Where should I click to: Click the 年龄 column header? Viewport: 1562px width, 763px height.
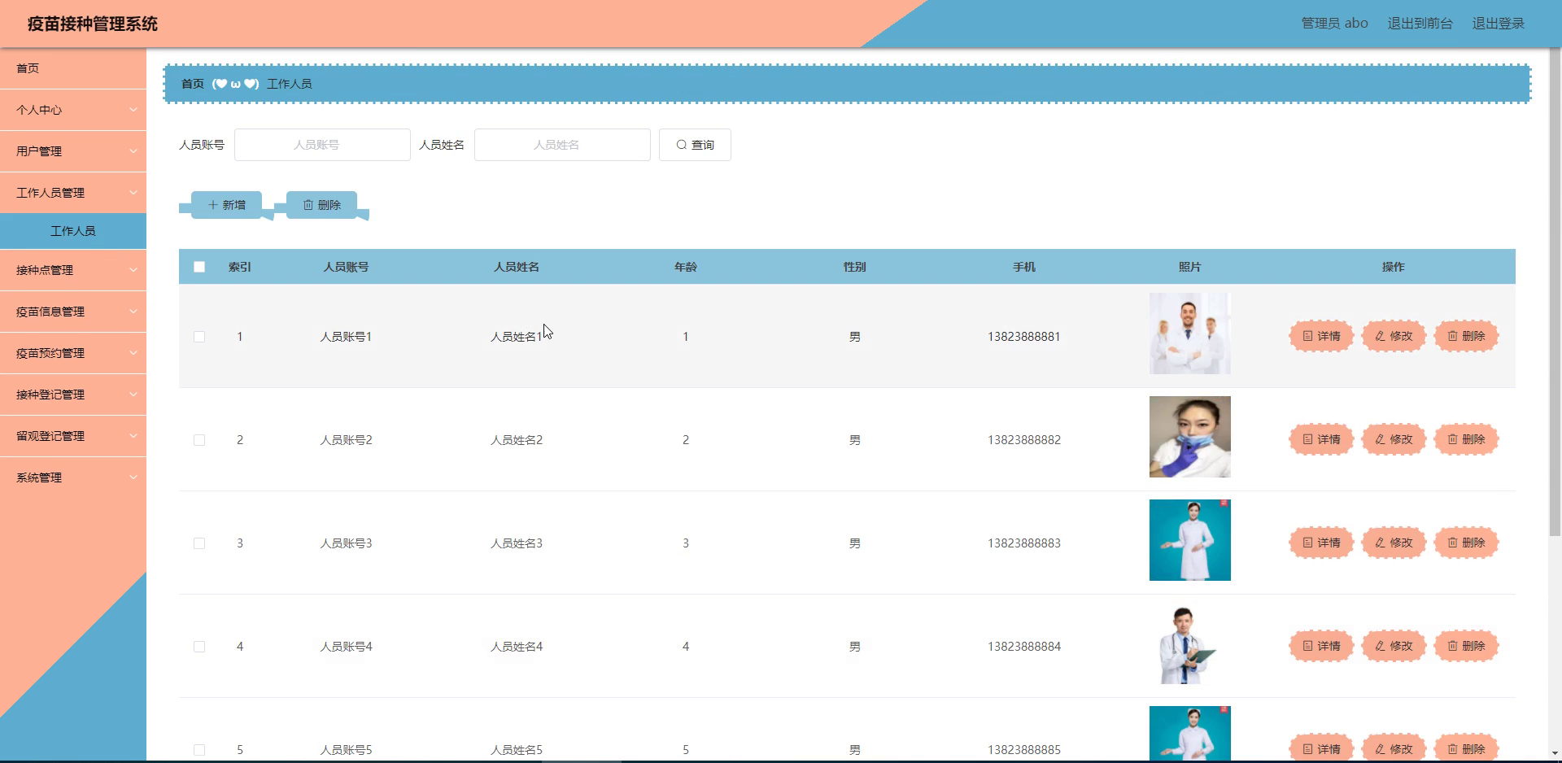pyautogui.click(x=685, y=267)
